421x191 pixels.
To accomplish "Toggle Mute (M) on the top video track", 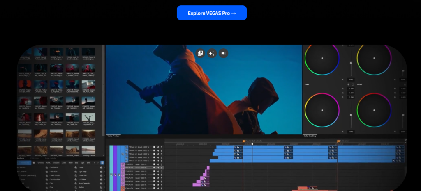I will tap(158, 147).
